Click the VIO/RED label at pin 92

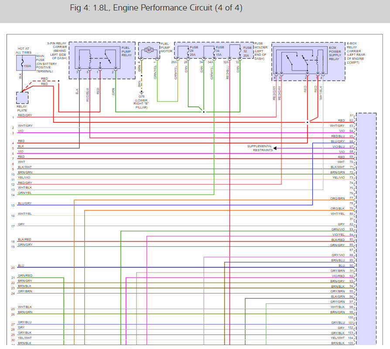pos(338,276)
